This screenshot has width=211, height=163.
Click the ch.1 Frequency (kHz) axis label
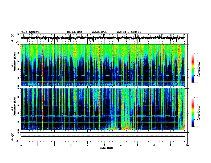click(14, 65)
